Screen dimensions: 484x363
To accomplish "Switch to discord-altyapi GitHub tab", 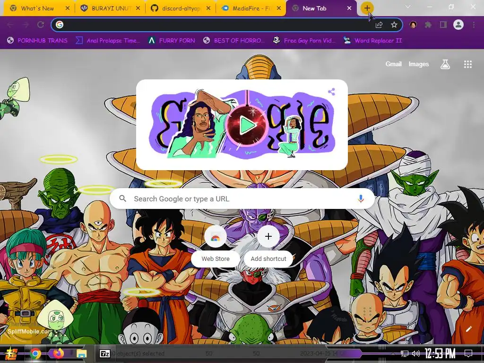I will pos(181,9).
